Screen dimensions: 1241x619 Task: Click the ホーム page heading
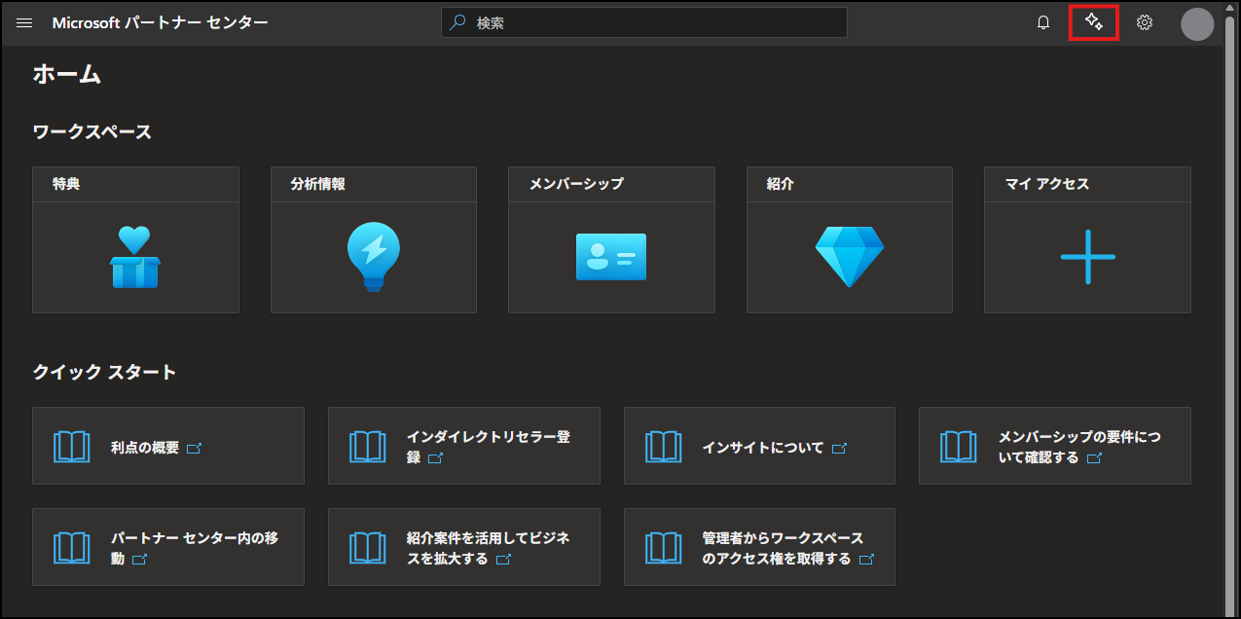(67, 74)
